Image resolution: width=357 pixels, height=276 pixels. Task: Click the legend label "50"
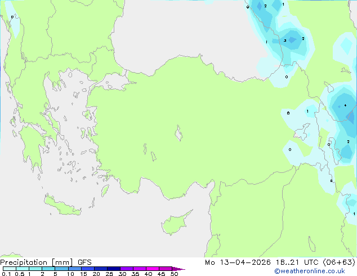point(174,274)
